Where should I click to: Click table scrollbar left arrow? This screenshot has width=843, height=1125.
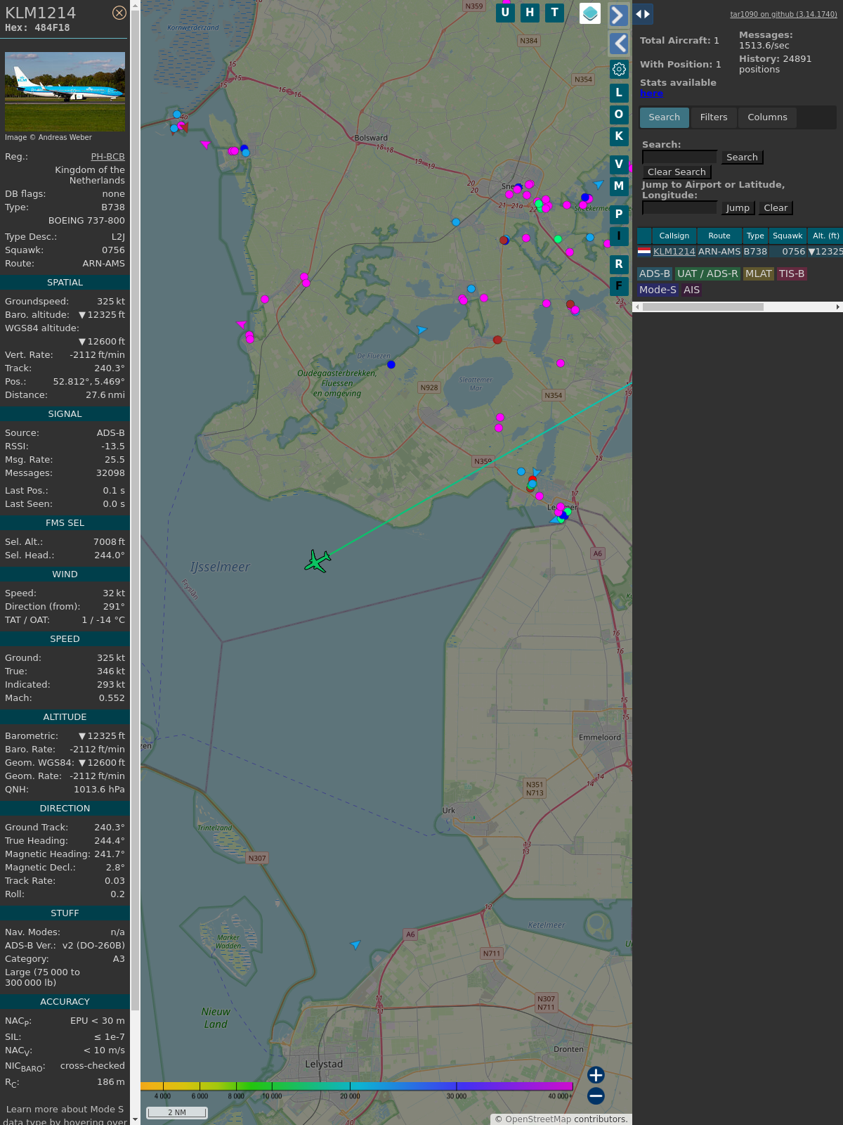pyautogui.click(x=636, y=307)
